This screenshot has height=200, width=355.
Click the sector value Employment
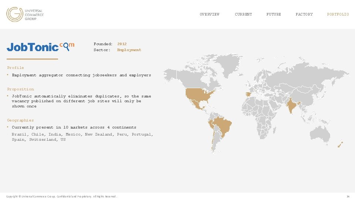click(129, 50)
